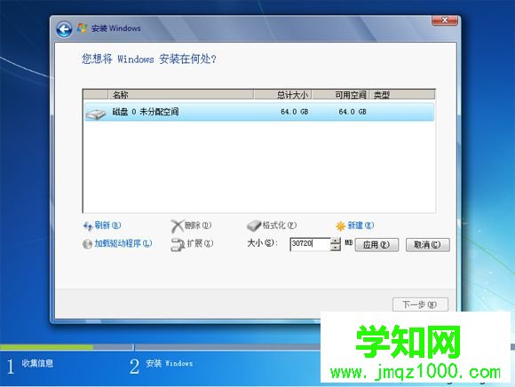Click the 删除(D) delete link

[197, 225]
